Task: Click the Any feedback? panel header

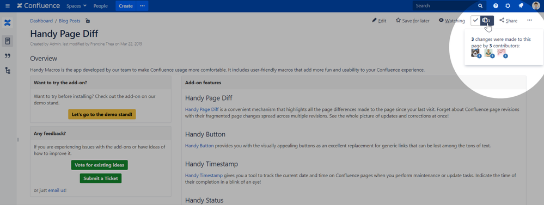Action: click(101, 133)
